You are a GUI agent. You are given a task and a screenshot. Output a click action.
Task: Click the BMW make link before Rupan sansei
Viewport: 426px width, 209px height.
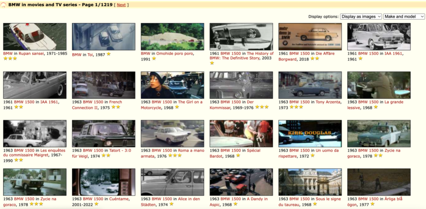8,54
